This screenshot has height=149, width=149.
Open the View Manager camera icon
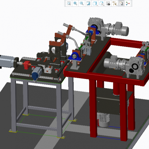coord(108,3)
